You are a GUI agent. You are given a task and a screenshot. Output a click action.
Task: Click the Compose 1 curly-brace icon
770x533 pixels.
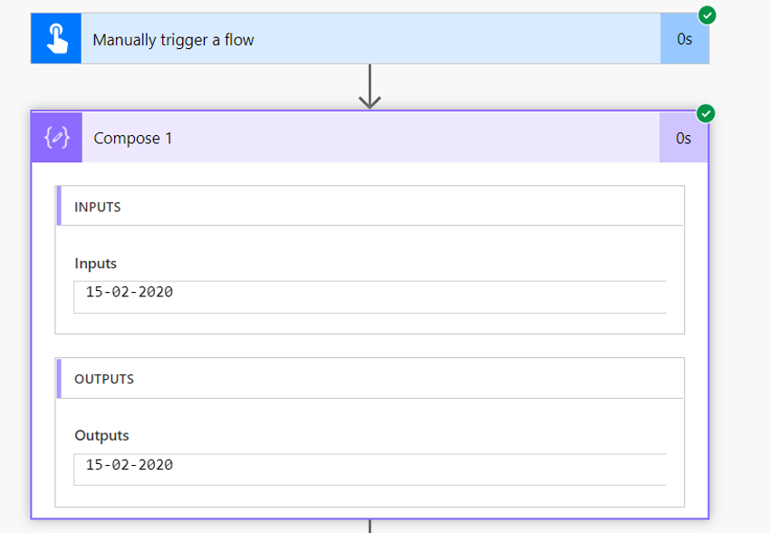(x=57, y=138)
